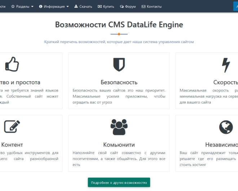Viewport: 238px width, 191px height.
Task: Click the shield icon above Безопасность
Action: [119, 65]
